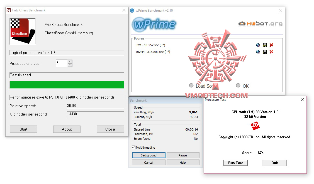Click the Test finished status text

pyautogui.click(x=20, y=75)
